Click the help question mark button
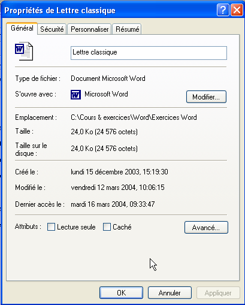 223,10
